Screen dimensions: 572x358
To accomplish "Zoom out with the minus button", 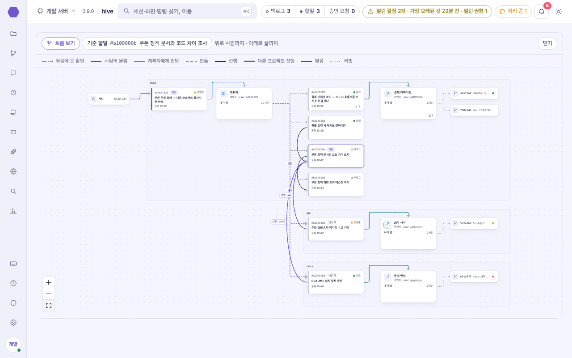I will pos(49,294).
